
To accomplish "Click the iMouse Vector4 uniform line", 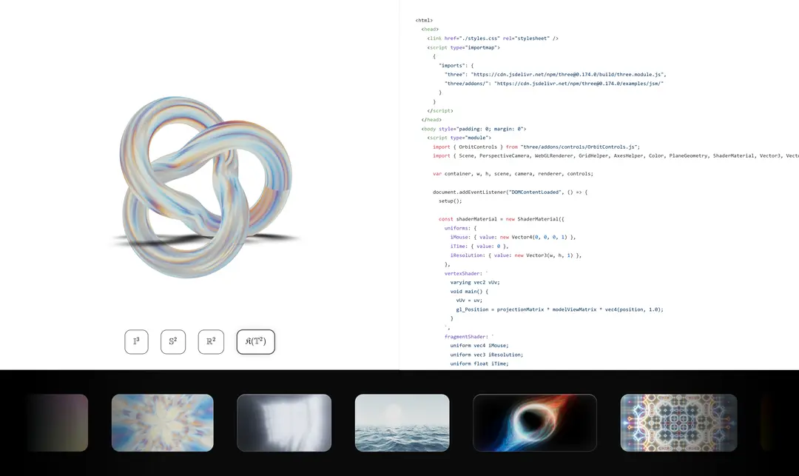I will click(x=513, y=237).
